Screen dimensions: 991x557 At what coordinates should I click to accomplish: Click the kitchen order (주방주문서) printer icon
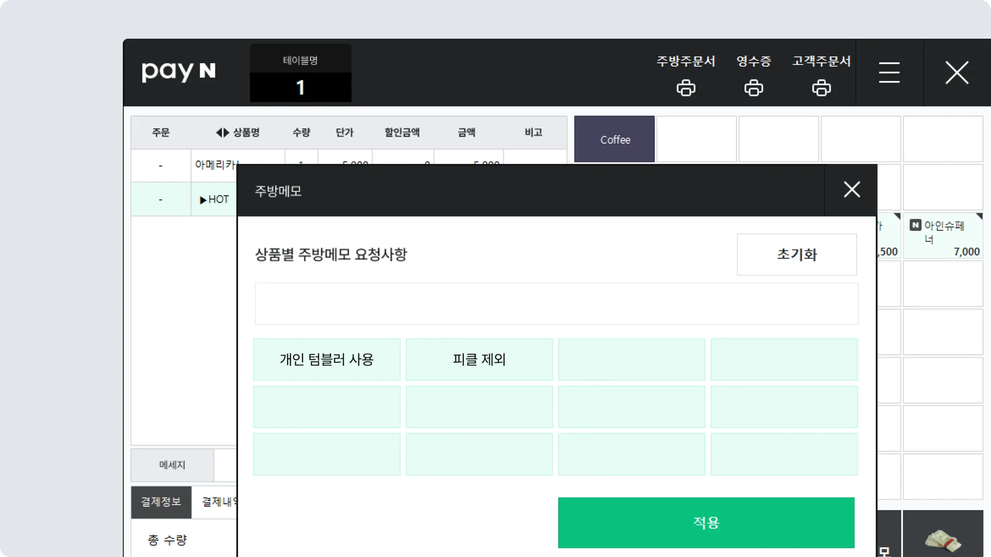686,88
